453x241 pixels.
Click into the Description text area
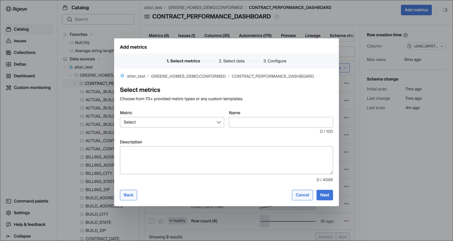point(226,160)
